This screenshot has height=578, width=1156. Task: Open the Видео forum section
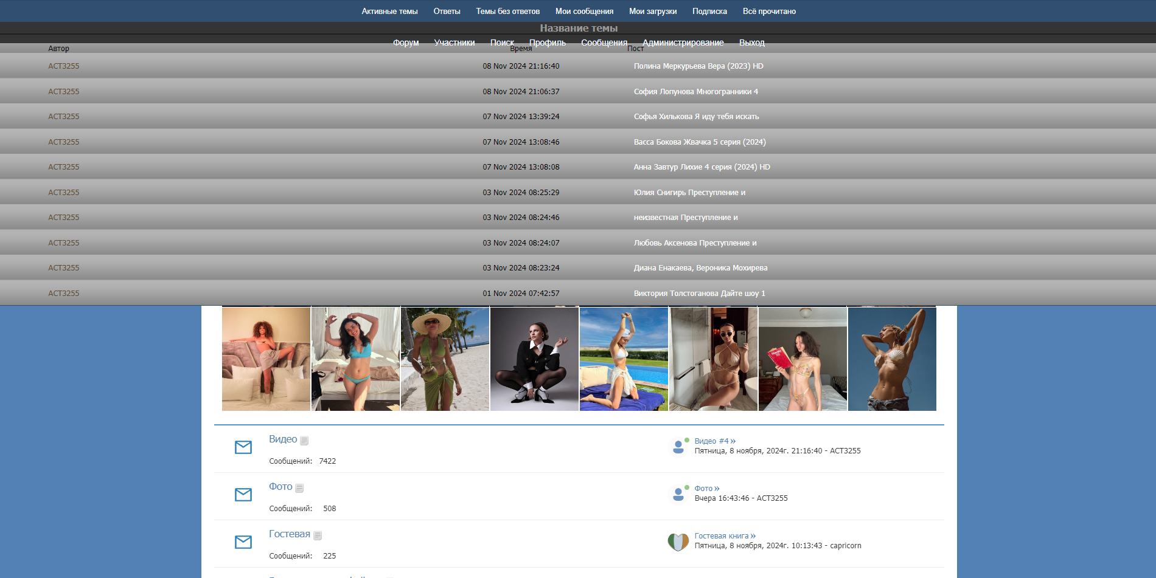click(x=283, y=439)
